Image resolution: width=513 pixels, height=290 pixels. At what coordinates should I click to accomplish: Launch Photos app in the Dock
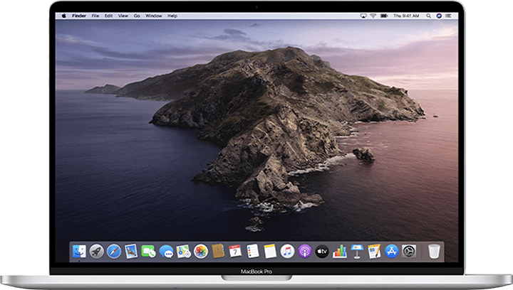(x=201, y=252)
